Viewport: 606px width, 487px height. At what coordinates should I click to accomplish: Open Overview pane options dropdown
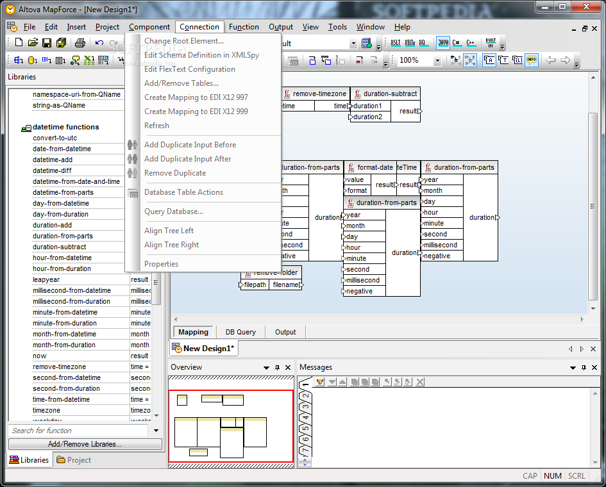pyautogui.click(x=266, y=368)
